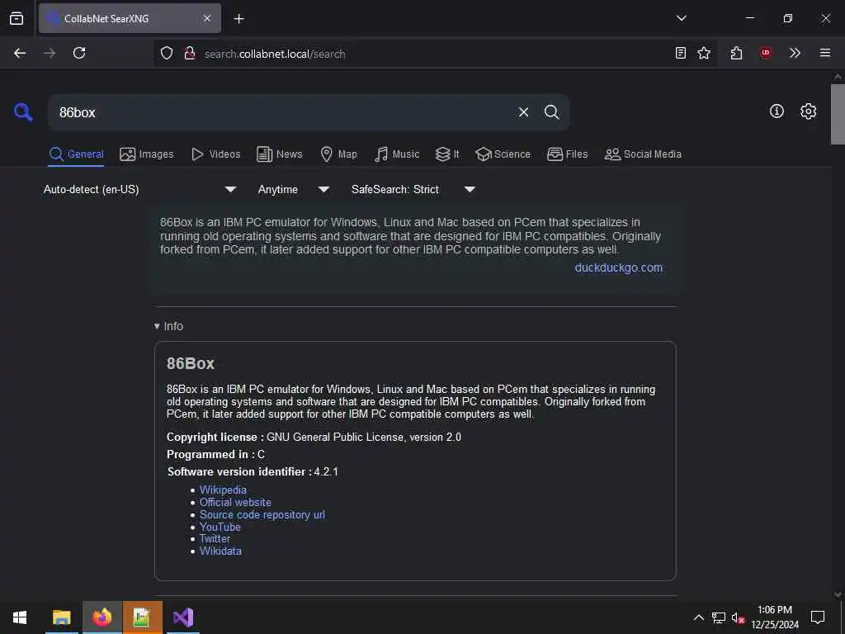Clear the search query with X
This screenshot has width=845, height=634.
(523, 112)
